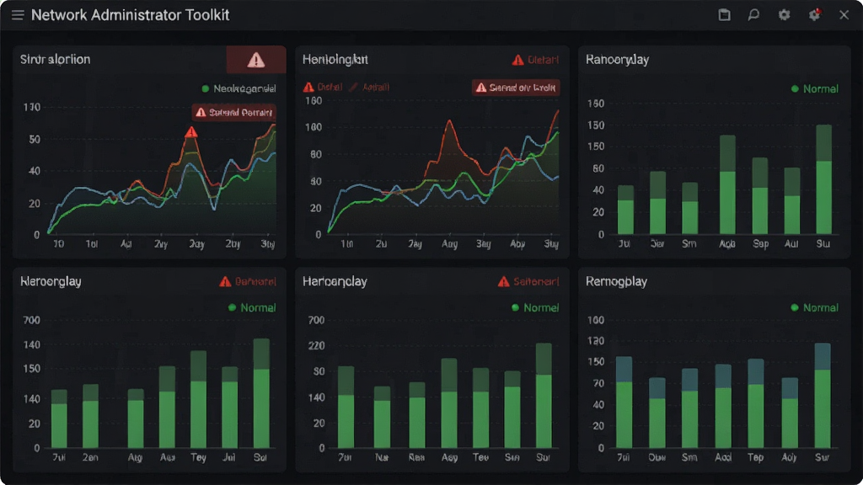The height and width of the screenshot is (485, 863).
Task: Toggle Normal legend in Heroenglay panel
Action: [x=252, y=307]
